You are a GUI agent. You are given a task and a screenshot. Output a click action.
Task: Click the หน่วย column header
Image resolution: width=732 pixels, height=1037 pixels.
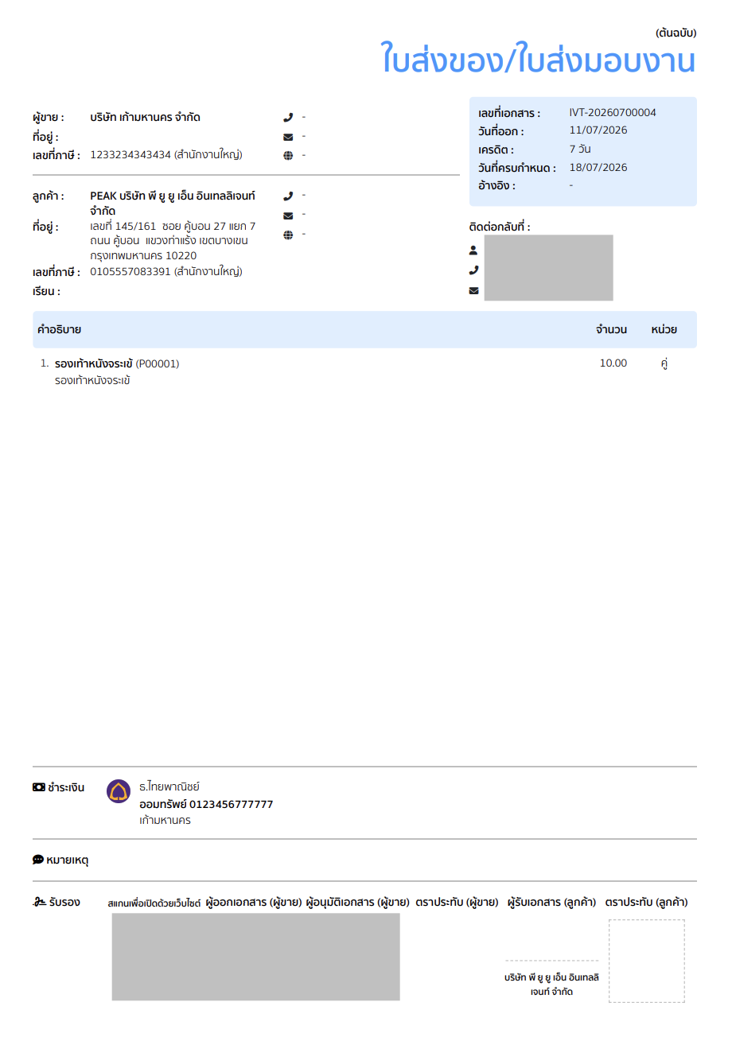point(664,329)
